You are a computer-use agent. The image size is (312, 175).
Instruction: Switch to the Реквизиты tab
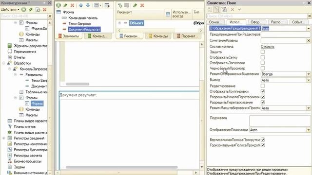click(x=130, y=36)
